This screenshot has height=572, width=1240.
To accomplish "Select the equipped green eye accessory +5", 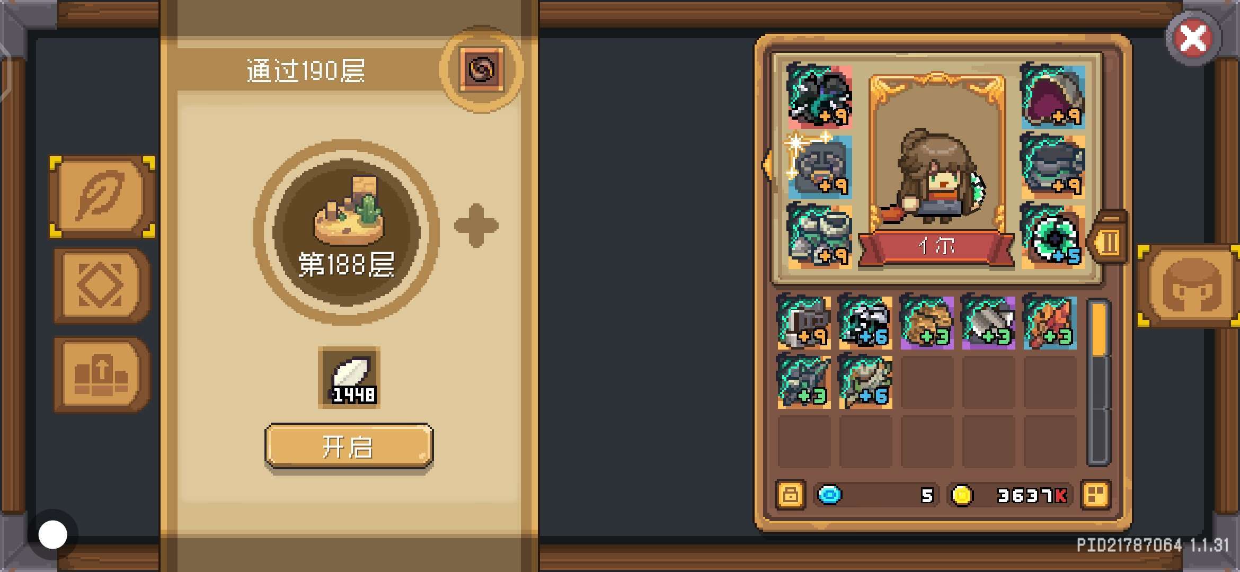I will 1052,236.
